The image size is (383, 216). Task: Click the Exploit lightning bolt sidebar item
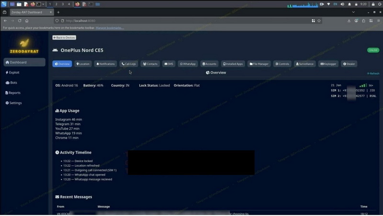[13, 73]
